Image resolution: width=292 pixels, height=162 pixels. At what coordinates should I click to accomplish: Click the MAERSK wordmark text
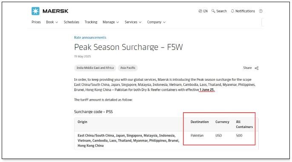(x=55, y=11)
